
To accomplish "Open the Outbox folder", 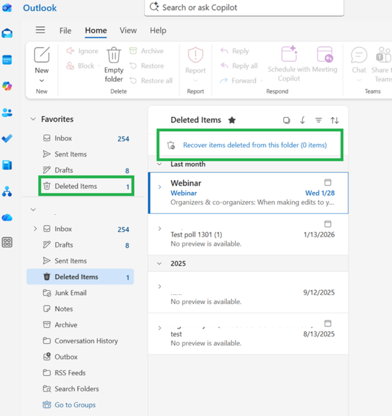I will point(80,357).
